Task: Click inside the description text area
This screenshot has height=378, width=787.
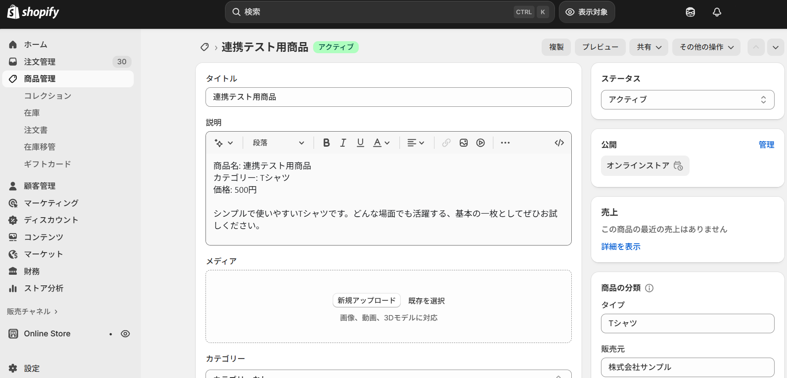Action: pos(388,199)
